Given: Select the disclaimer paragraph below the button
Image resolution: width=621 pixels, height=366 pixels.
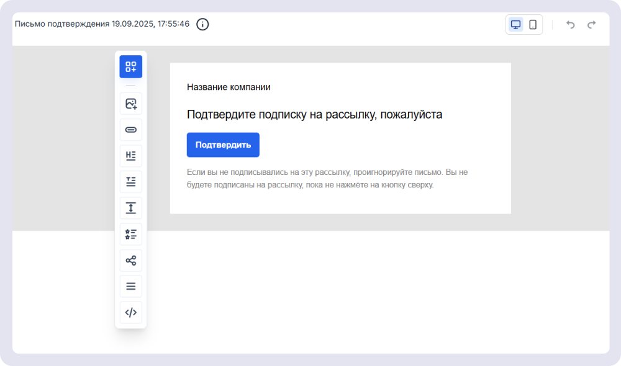Looking at the screenshot, I should [x=326, y=178].
